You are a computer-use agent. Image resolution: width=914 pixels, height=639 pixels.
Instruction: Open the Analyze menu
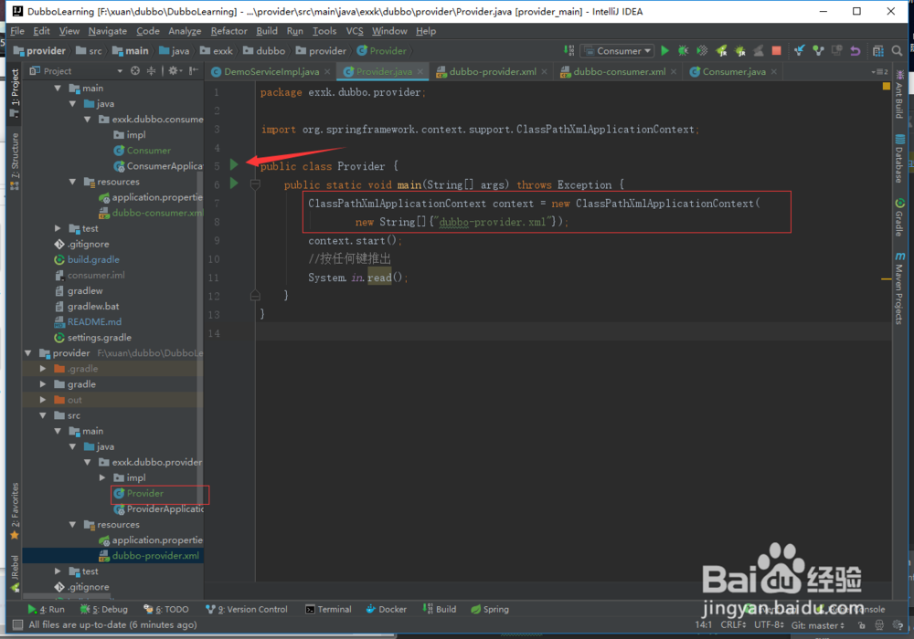185,31
